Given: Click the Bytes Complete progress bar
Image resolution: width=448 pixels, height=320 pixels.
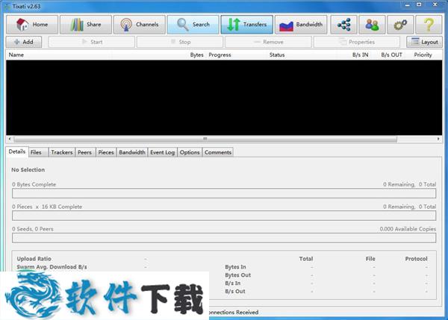Looking at the screenshot, I should [224, 193].
